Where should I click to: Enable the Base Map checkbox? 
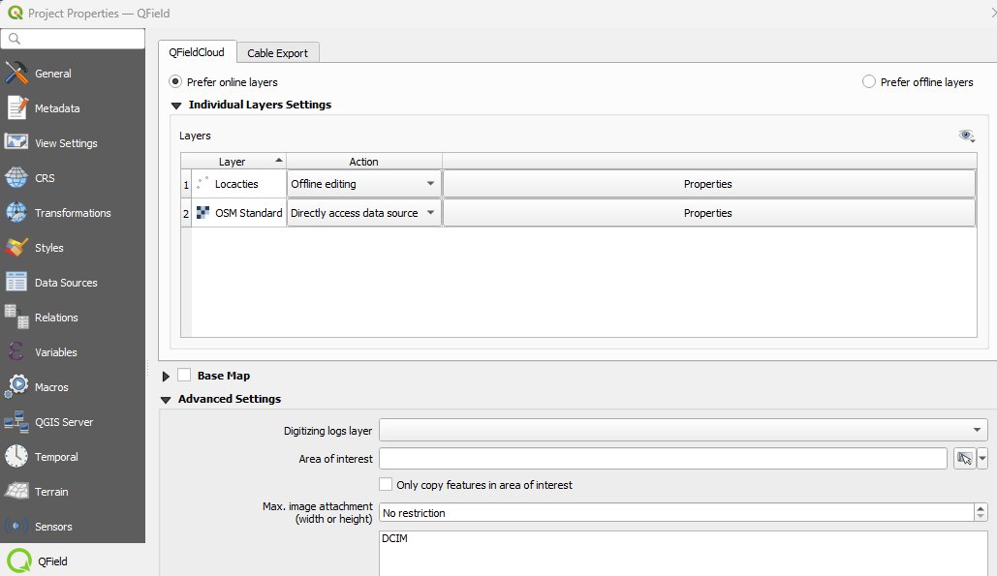point(184,376)
